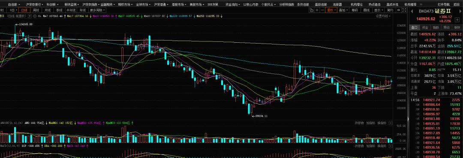Toggle 筹码 chip distribution view
463x158 pixels.
tap(355, 10)
